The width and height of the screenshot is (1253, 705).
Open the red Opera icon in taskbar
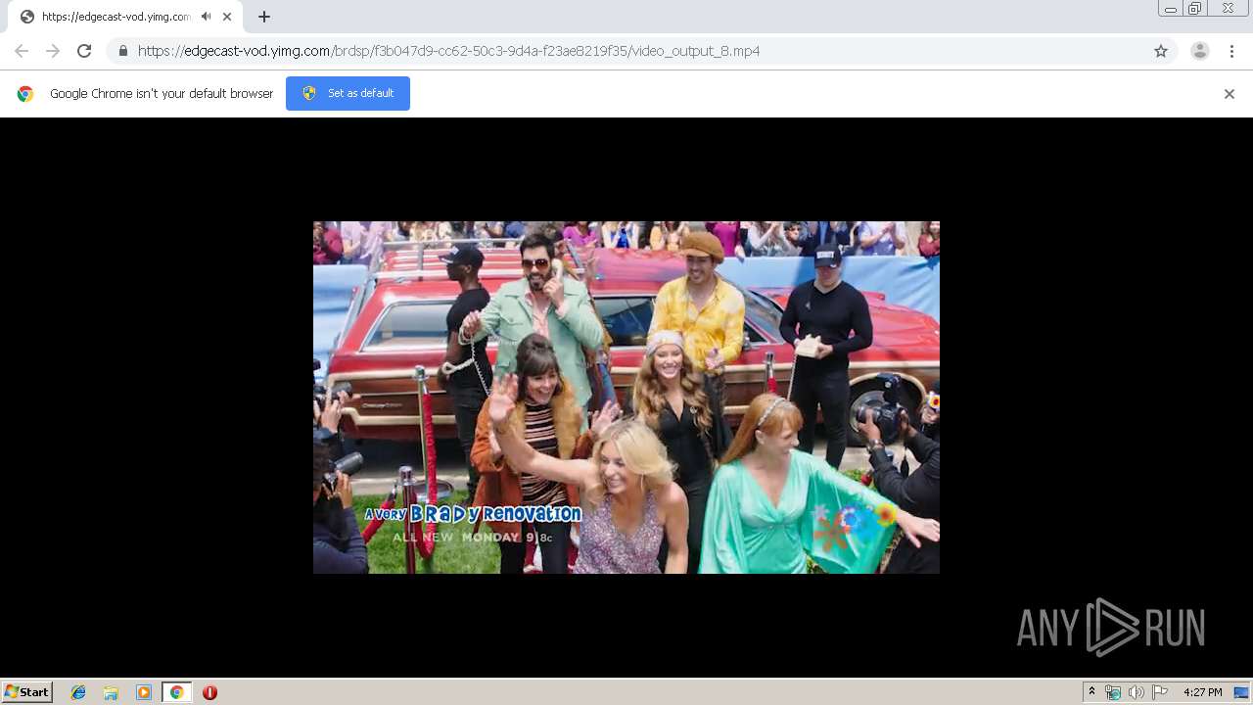click(209, 692)
